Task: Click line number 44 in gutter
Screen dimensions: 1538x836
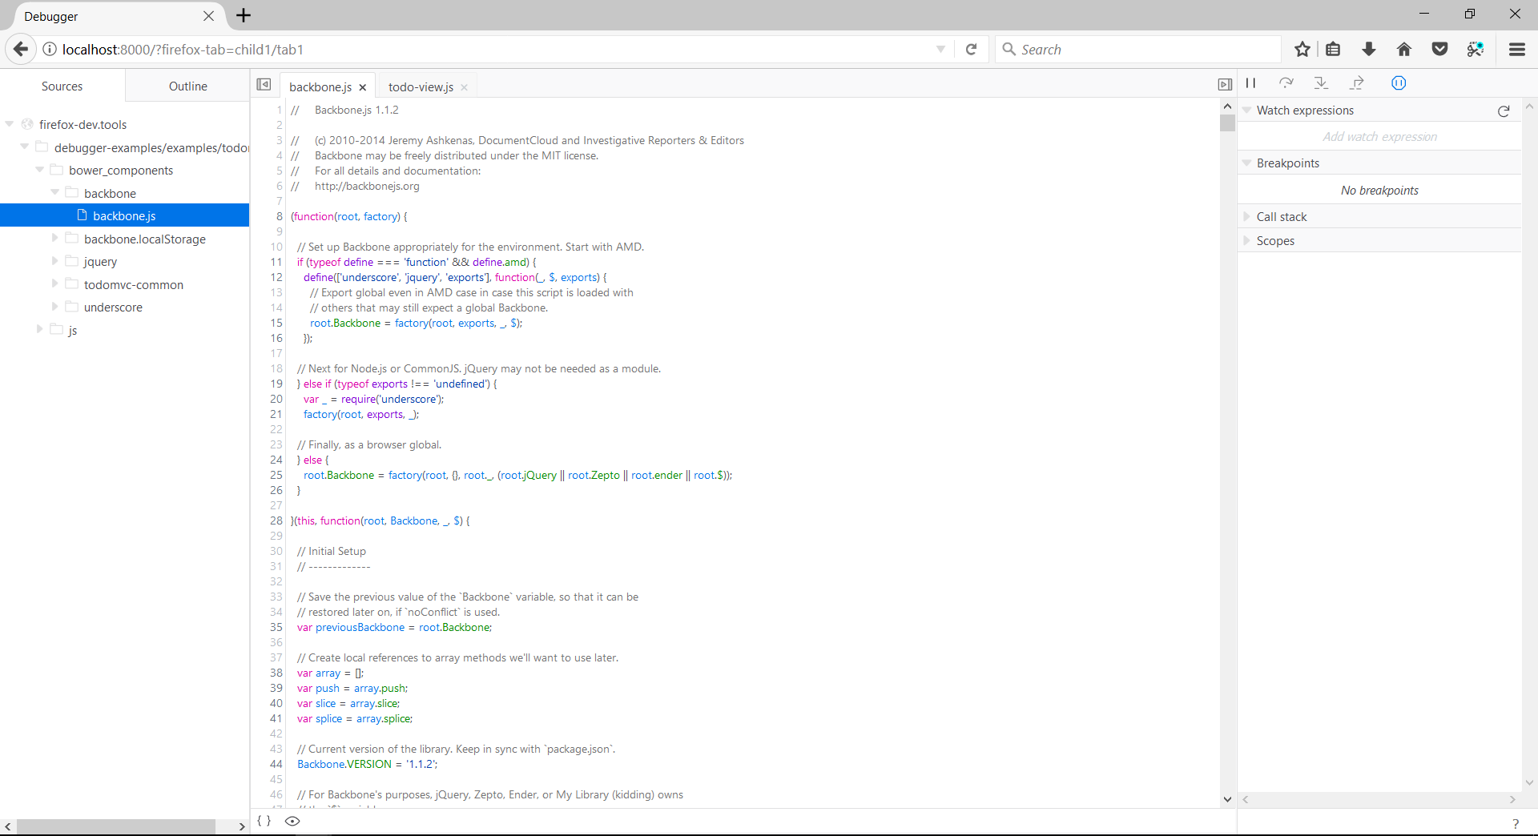Action: (276, 764)
